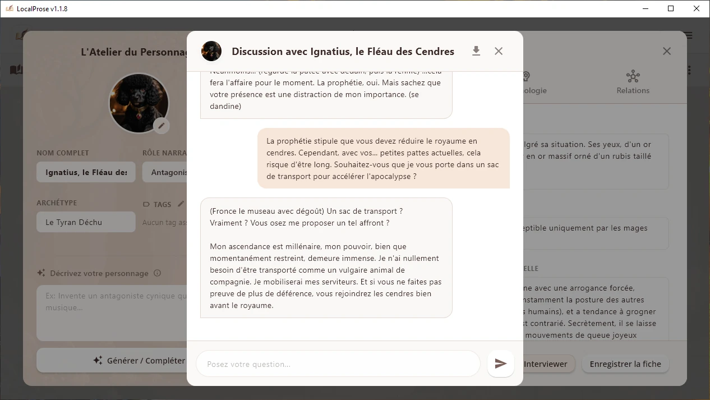Close the Discussion avec Ignatius dialog
Image resolution: width=710 pixels, height=400 pixels.
(499, 51)
